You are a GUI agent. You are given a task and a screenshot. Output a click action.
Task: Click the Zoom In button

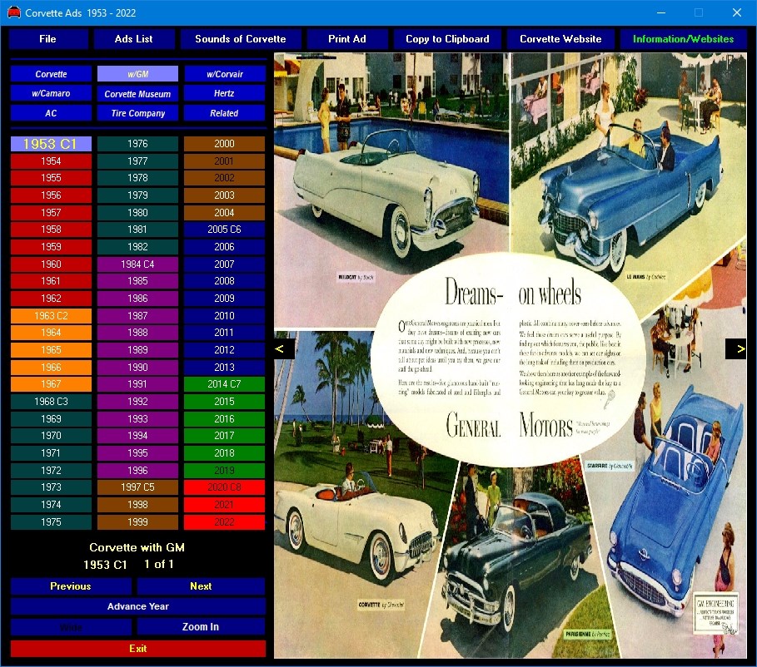point(201,626)
